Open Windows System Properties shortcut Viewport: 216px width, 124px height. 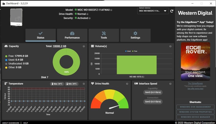(195, 112)
